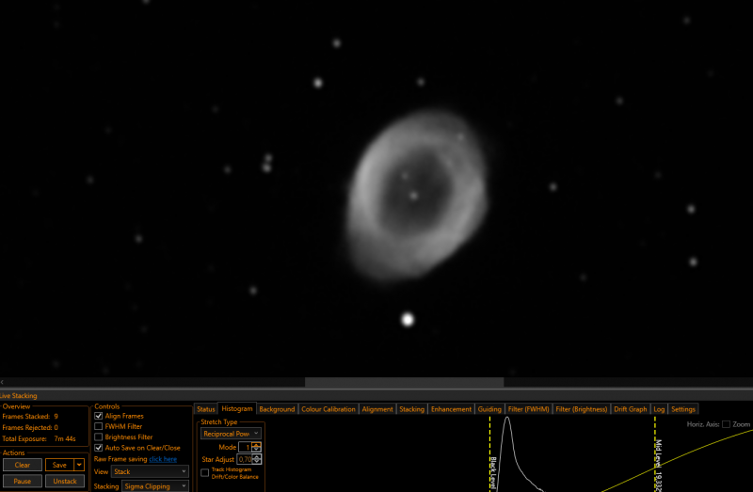This screenshot has width=753, height=492.
Task: Show the Drift Graph tab
Action: click(x=630, y=409)
